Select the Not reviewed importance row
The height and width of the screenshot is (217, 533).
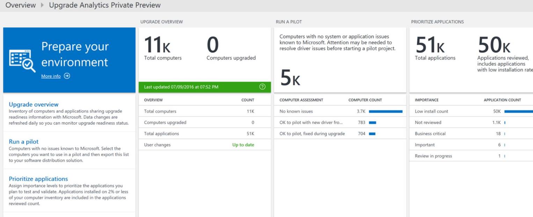(471, 122)
